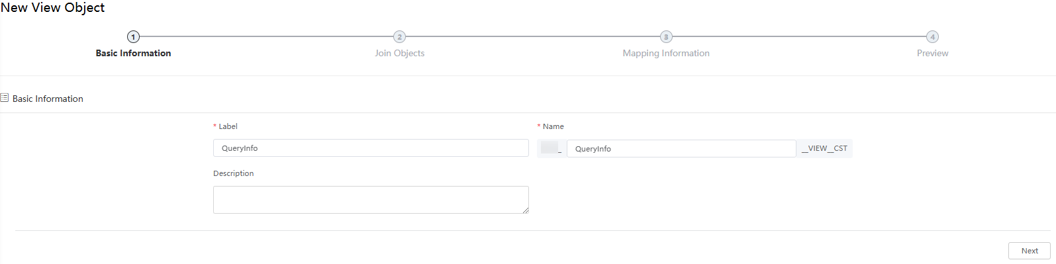The image size is (1056, 264).
Task: Click the step 4 circle icon
Action: point(932,37)
